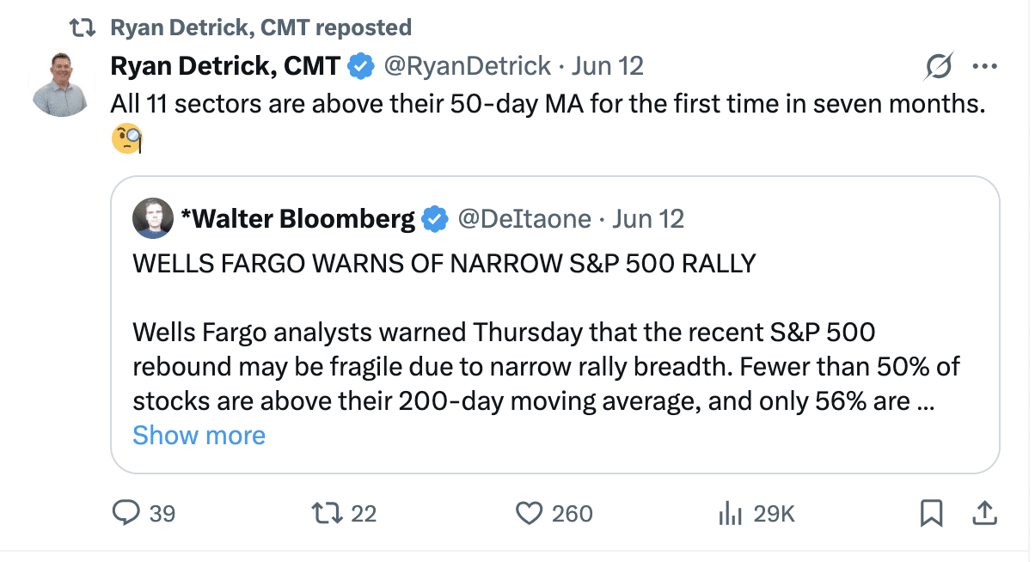Click the "Ryan Detrick, CMT reposted" label
The height and width of the screenshot is (562, 1035).
tap(260, 27)
